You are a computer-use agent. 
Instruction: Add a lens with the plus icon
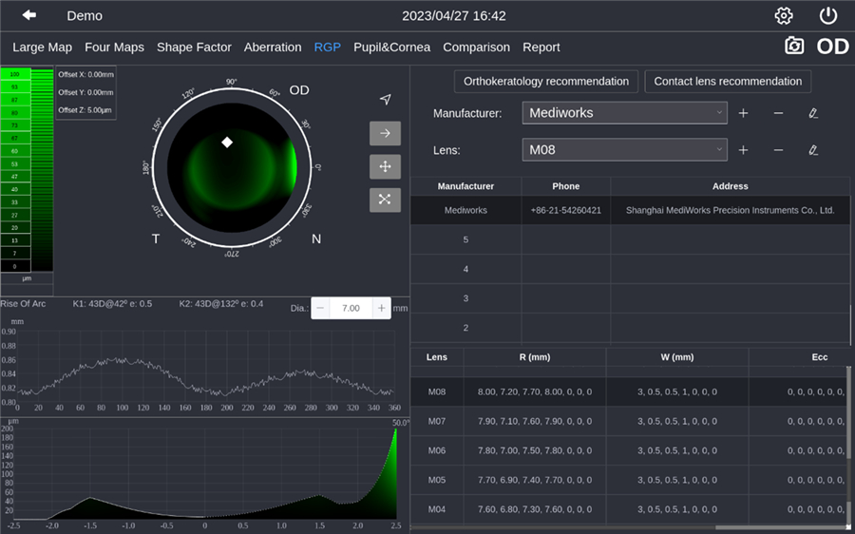[x=743, y=150]
